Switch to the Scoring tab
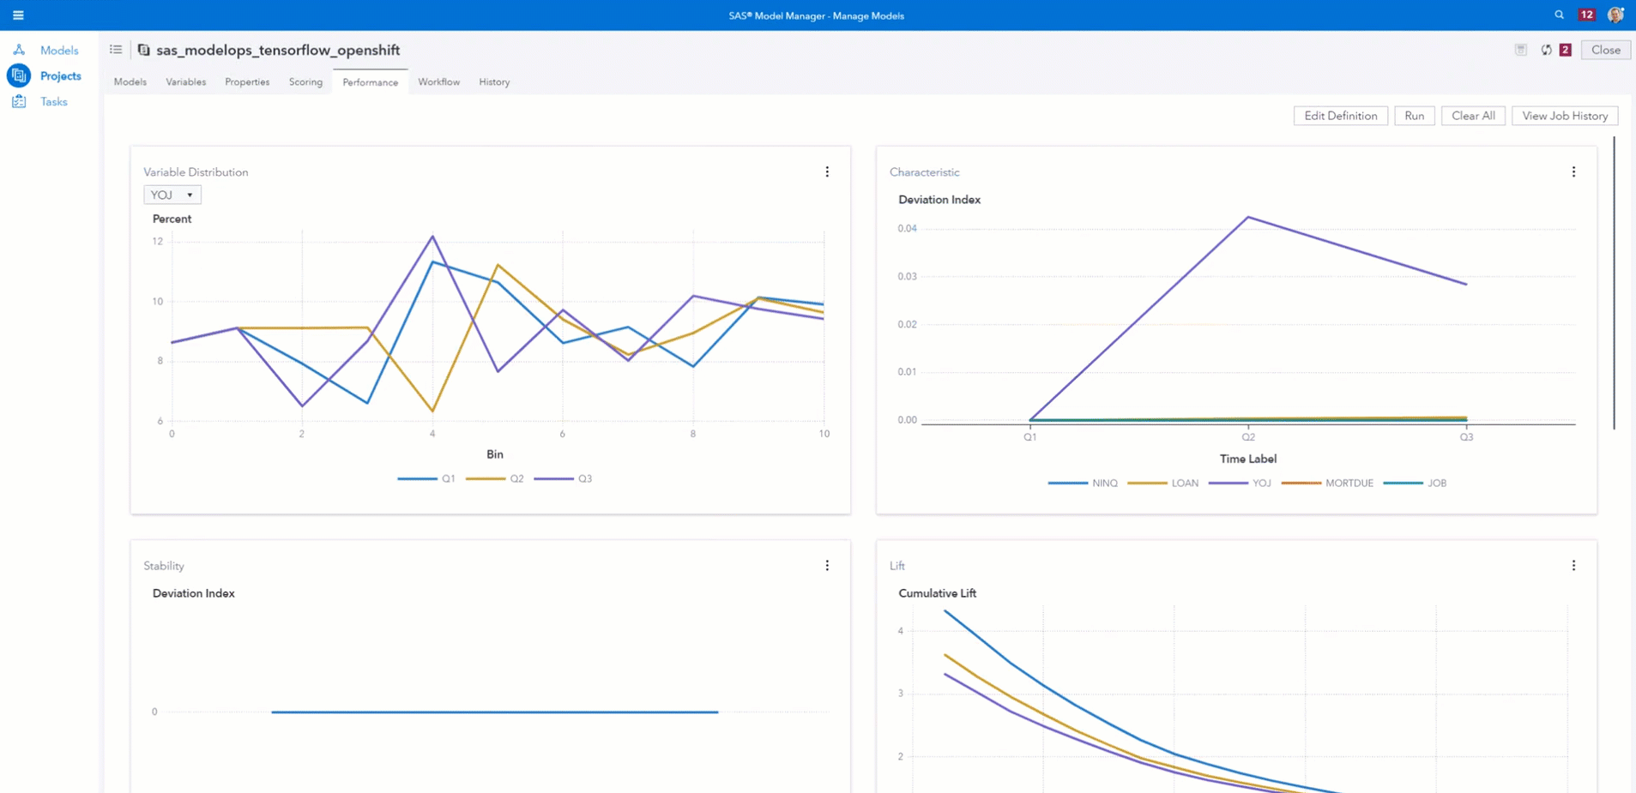This screenshot has height=793, width=1636. (305, 81)
